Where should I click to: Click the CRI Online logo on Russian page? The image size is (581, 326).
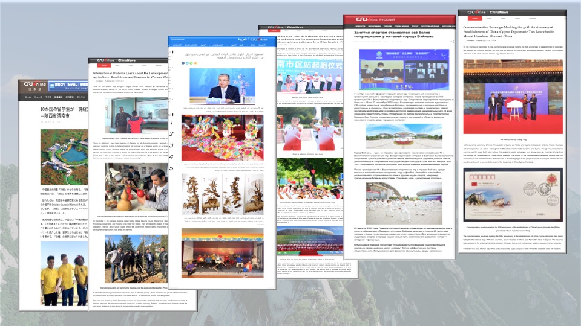tap(367, 19)
